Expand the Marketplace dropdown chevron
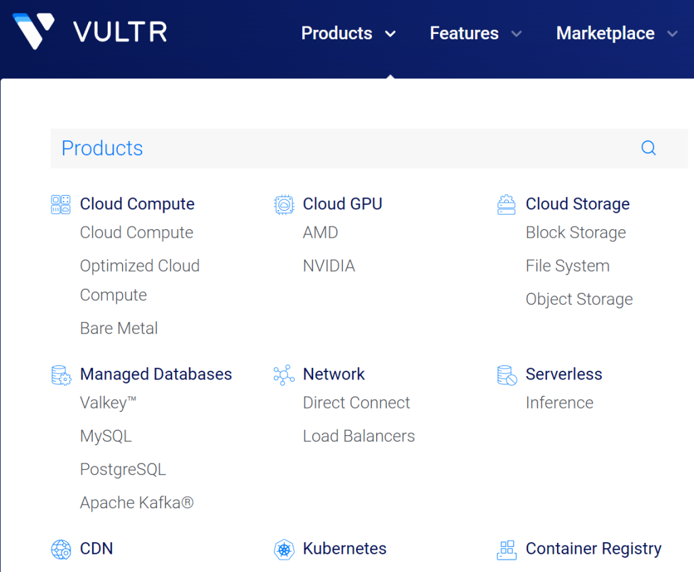The height and width of the screenshot is (572, 694). 672,34
